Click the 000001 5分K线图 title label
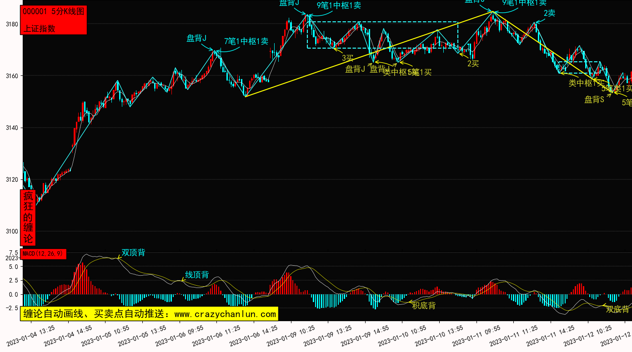This screenshot has height=352, width=632. (53, 11)
